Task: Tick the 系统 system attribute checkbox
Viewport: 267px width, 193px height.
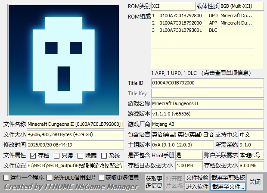Action: coord(104,156)
